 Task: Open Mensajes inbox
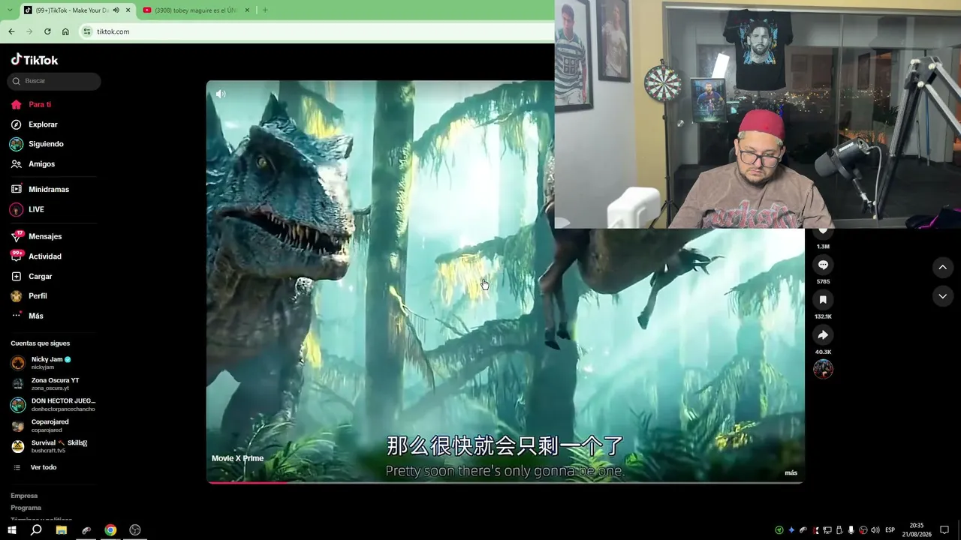coord(37,236)
